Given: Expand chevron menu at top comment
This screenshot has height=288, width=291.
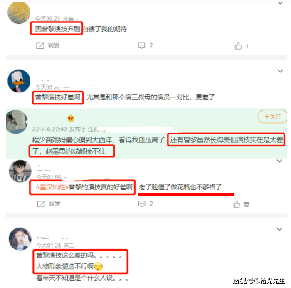Looking at the screenshot, I should pos(280,3).
